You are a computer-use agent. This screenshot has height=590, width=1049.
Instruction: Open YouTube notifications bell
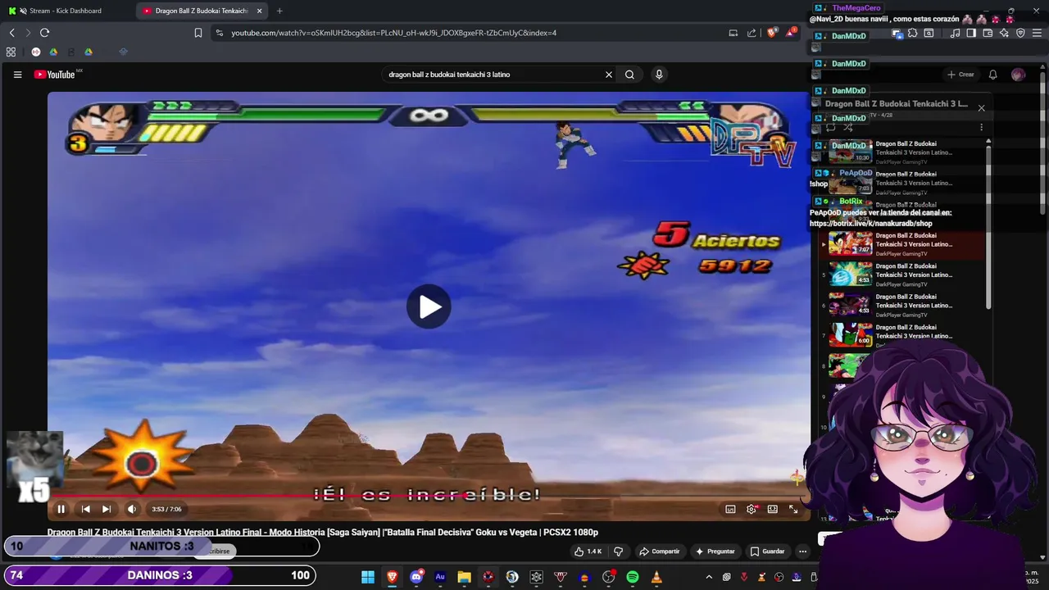point(992,75)
